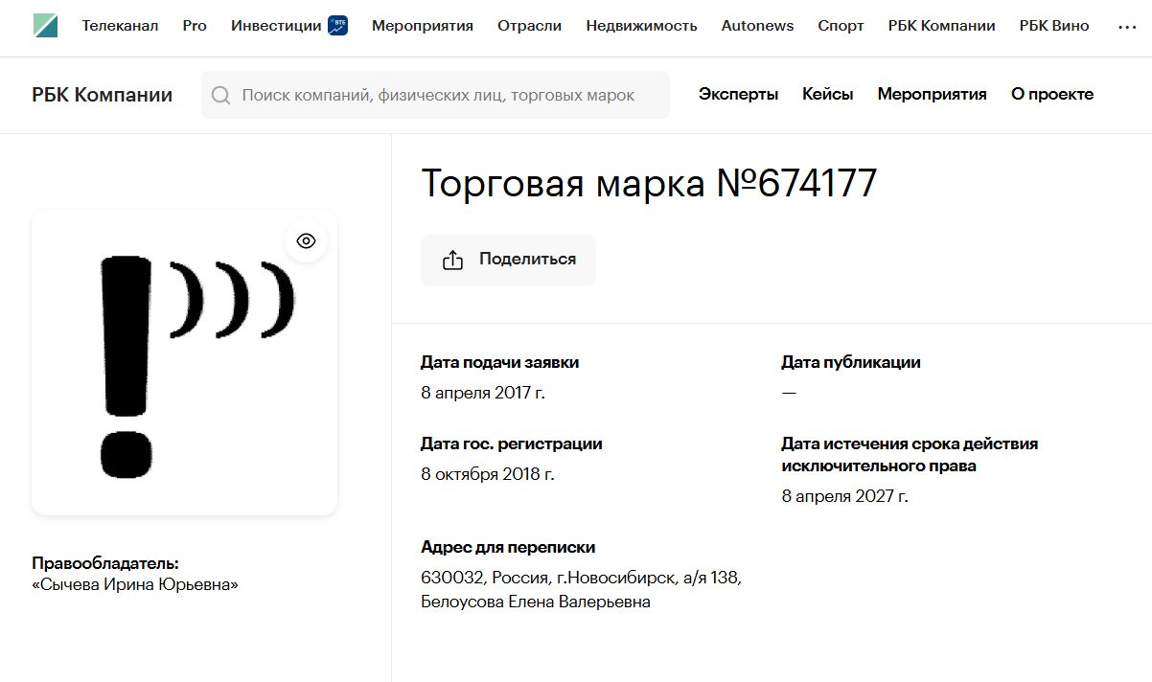Open the Отрасли section
Viewport: 1152px width, 682px height.
point(529,26)
